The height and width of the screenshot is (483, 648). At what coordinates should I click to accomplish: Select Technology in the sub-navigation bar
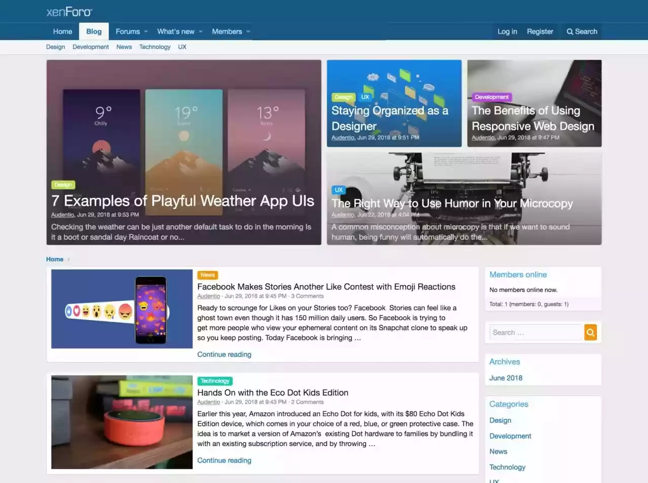155,47
